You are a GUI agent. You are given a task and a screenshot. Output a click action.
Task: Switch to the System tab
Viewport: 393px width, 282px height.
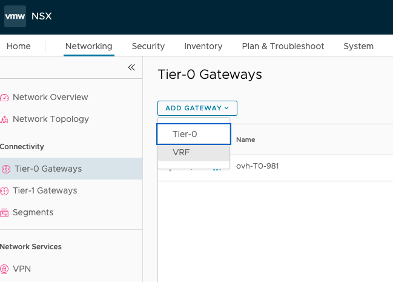358,46
